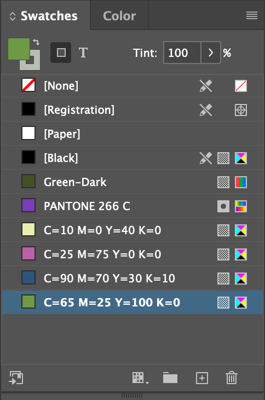
Task: Open the Tint slider arrow
Action: [211, 53]
